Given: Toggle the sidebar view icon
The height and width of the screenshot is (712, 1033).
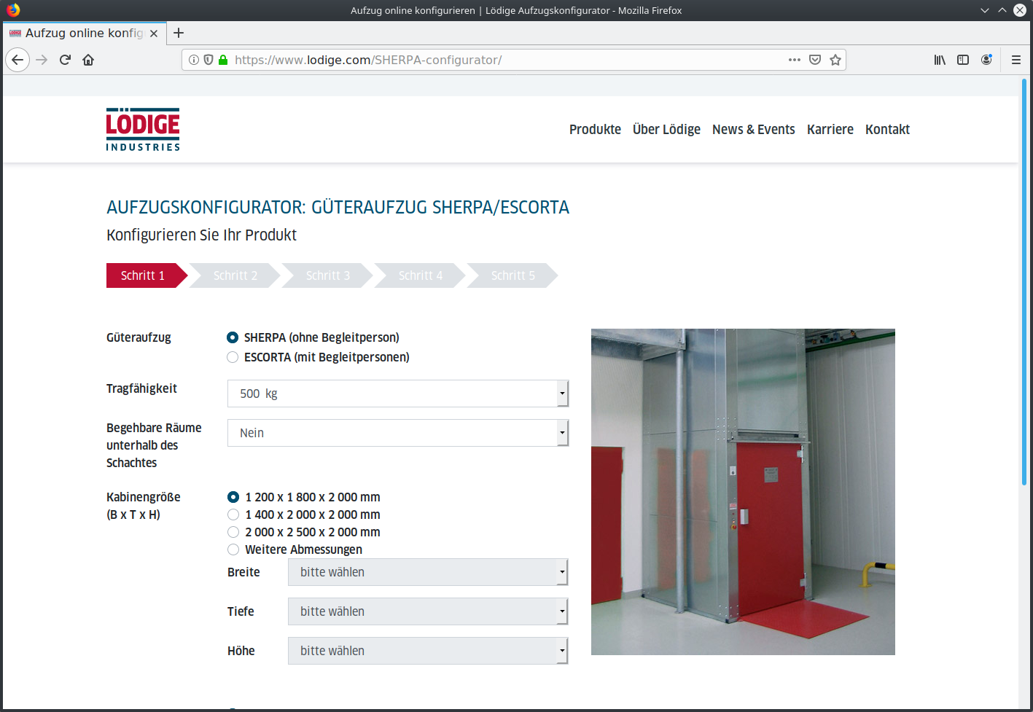Looking at the screenshot, I should tap(963, 60).
